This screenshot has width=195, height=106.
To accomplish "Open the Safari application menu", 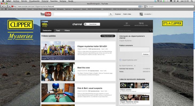I will tap(9, 1).
